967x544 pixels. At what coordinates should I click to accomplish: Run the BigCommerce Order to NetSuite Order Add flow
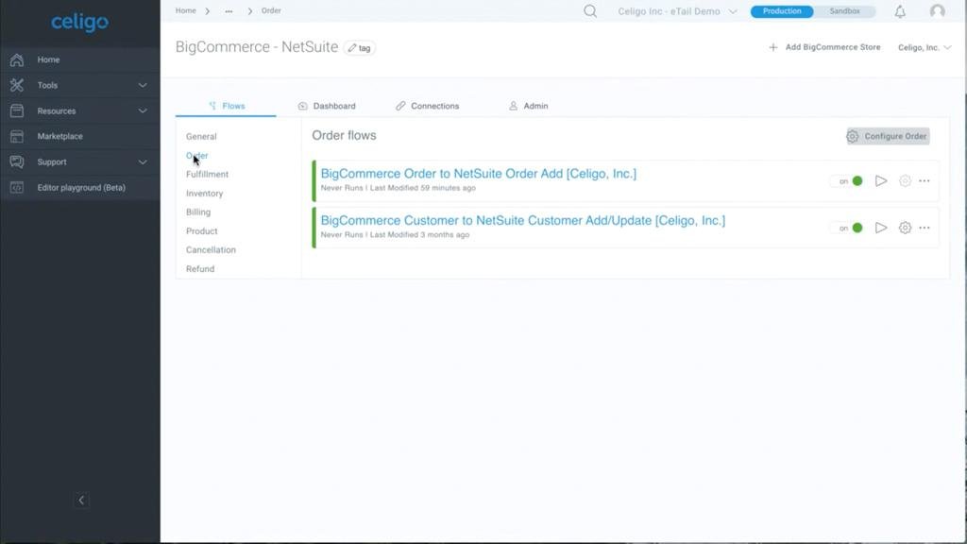[881, 180]
